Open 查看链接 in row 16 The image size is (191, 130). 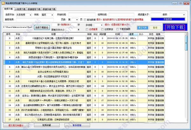coord(159,115)
